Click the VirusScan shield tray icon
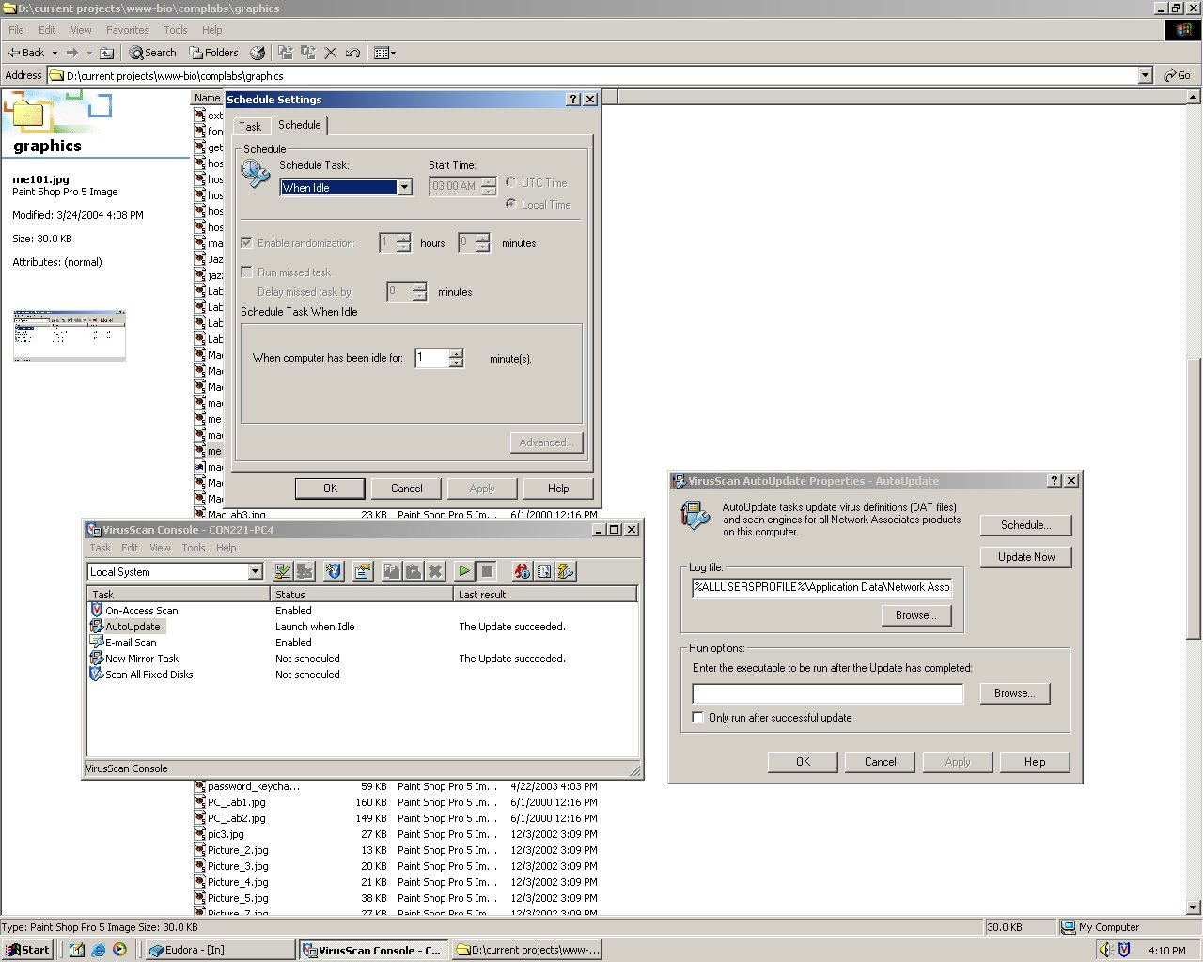 (x=1124, y=950)
